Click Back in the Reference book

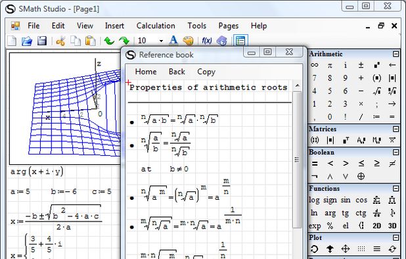(x=177, y=72)
